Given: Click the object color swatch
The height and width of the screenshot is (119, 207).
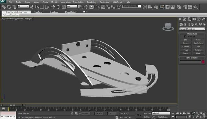Looking at the screenshot, I should tap(203, 62).
